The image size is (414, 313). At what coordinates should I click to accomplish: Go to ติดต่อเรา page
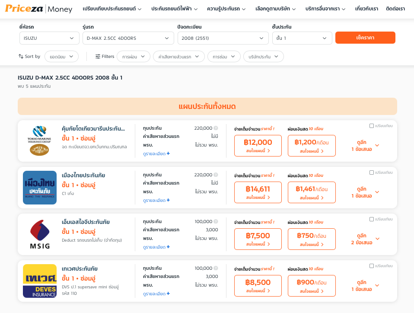point(395,9)
